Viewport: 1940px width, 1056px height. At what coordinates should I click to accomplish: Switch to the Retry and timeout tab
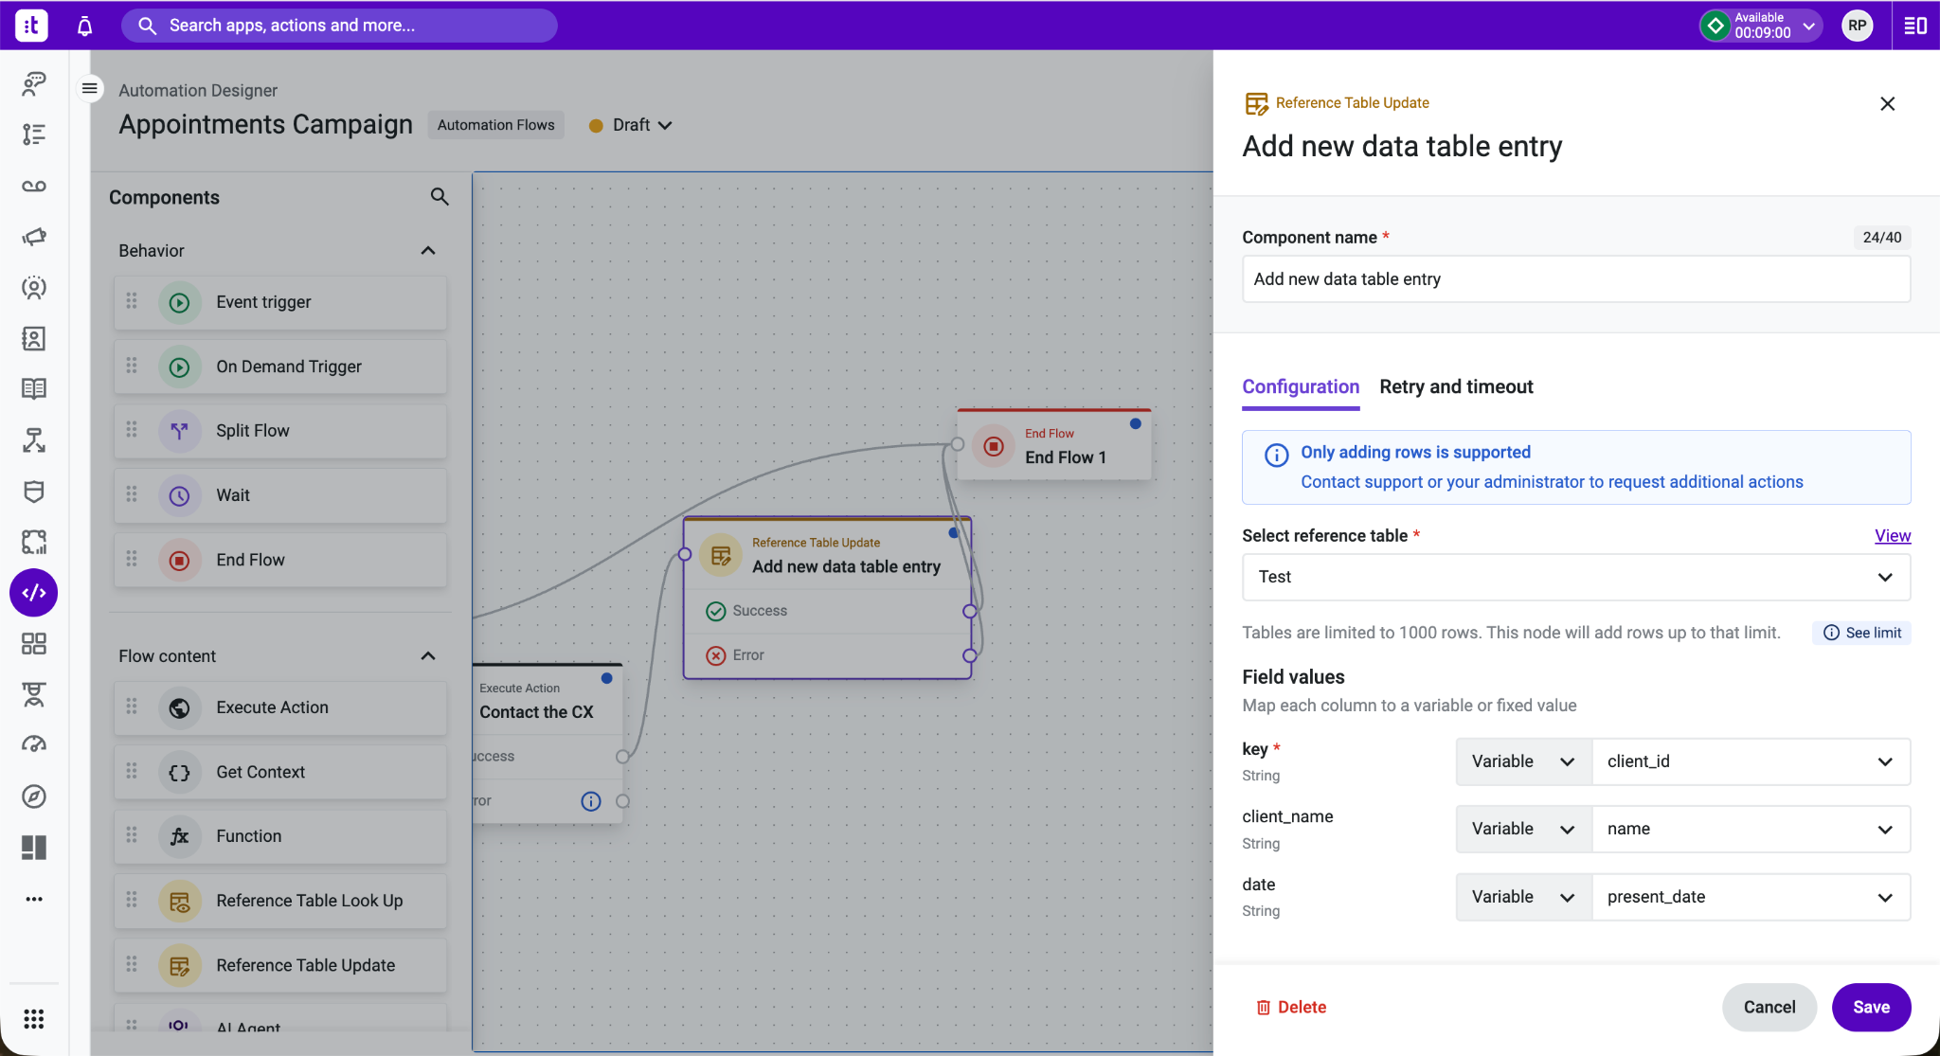(x=1456, y=386)
